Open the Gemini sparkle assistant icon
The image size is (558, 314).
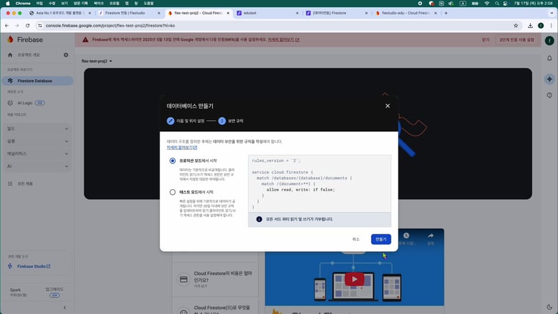point(549,78)
